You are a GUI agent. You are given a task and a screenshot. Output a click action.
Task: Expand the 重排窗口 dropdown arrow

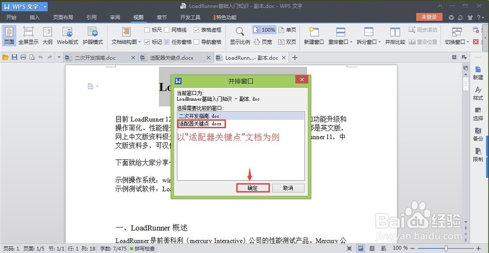pyautogui.click(x=351, y=42)
